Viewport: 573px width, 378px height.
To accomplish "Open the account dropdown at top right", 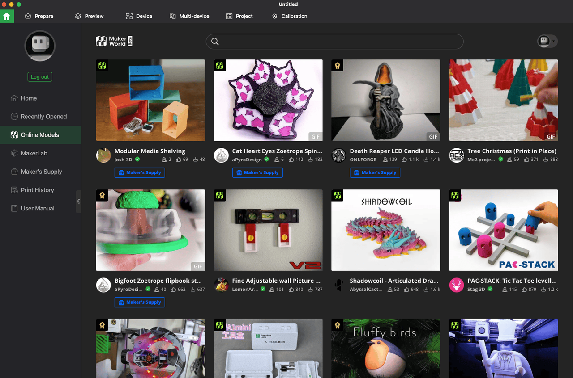I will click(547, 41).
